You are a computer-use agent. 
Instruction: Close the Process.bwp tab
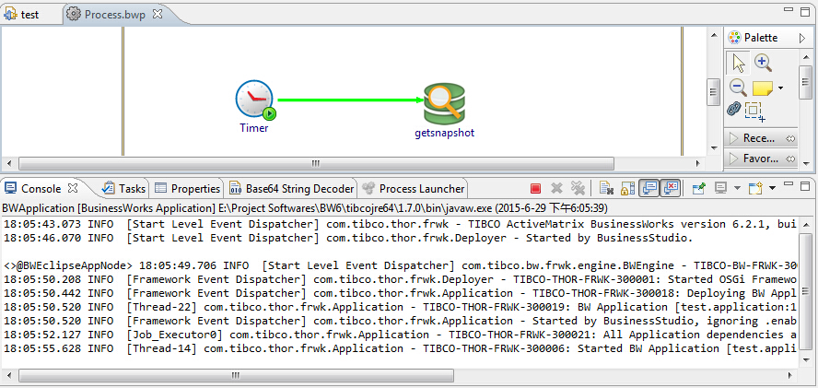click(157, 14)
